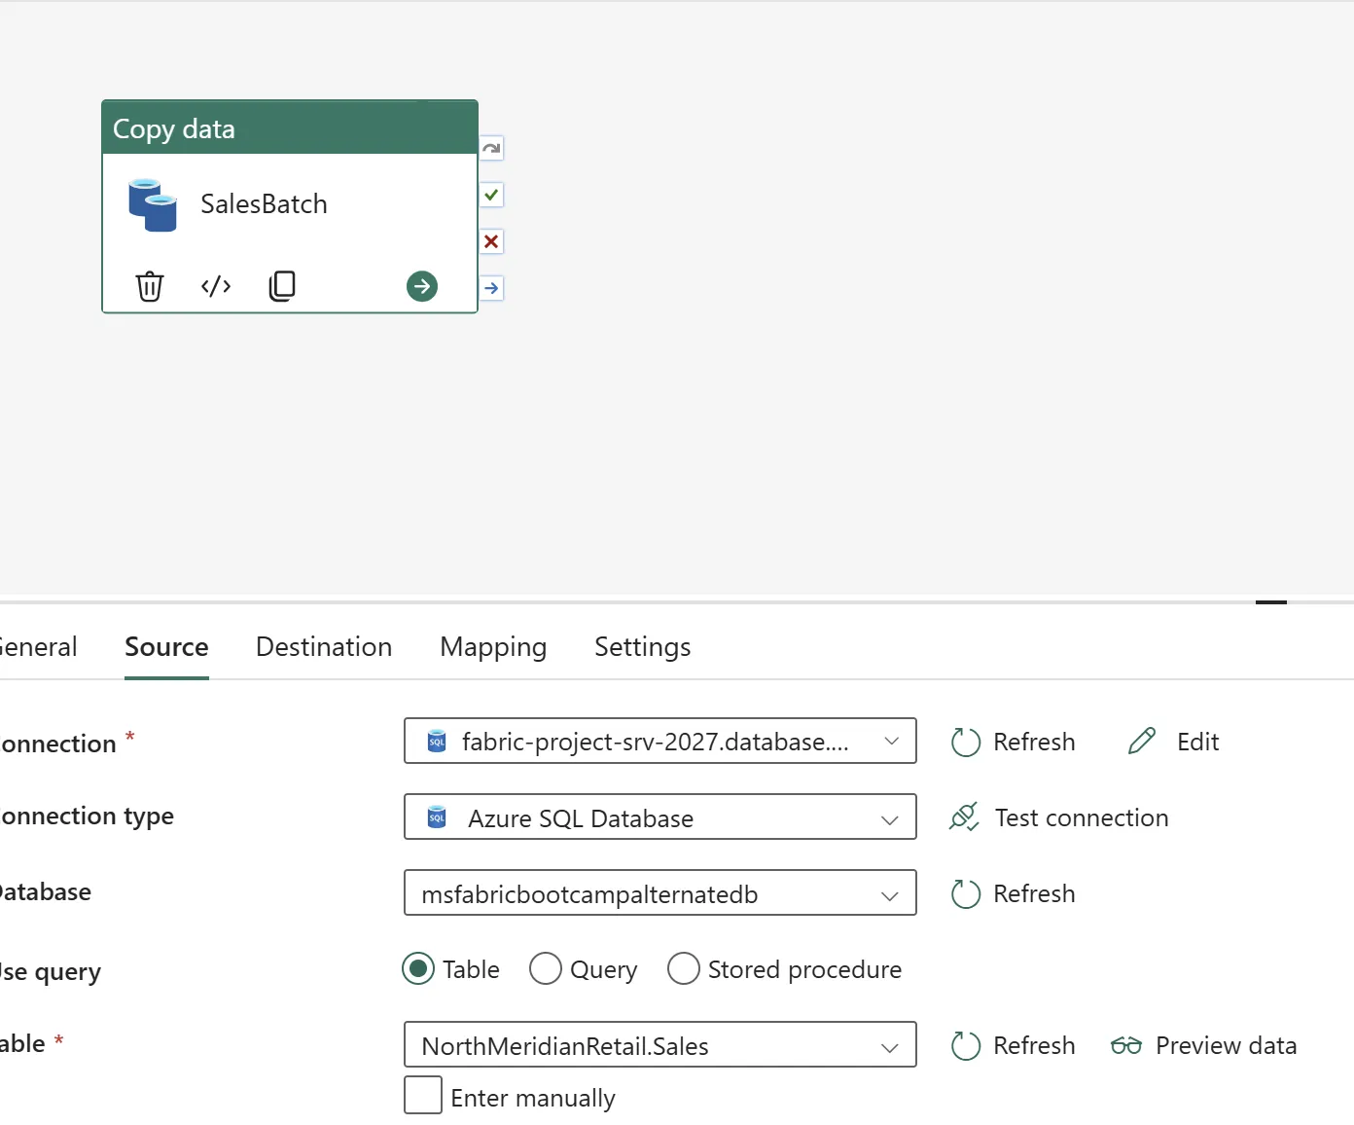The width and height of the screenshot is (1354, 1125).
Task: Refresh the Table list
Action: pos(1014,1045)
